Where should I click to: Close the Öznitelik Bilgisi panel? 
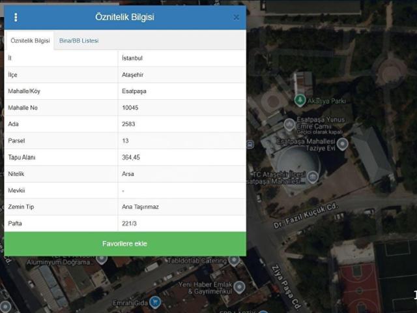(236, 18)
